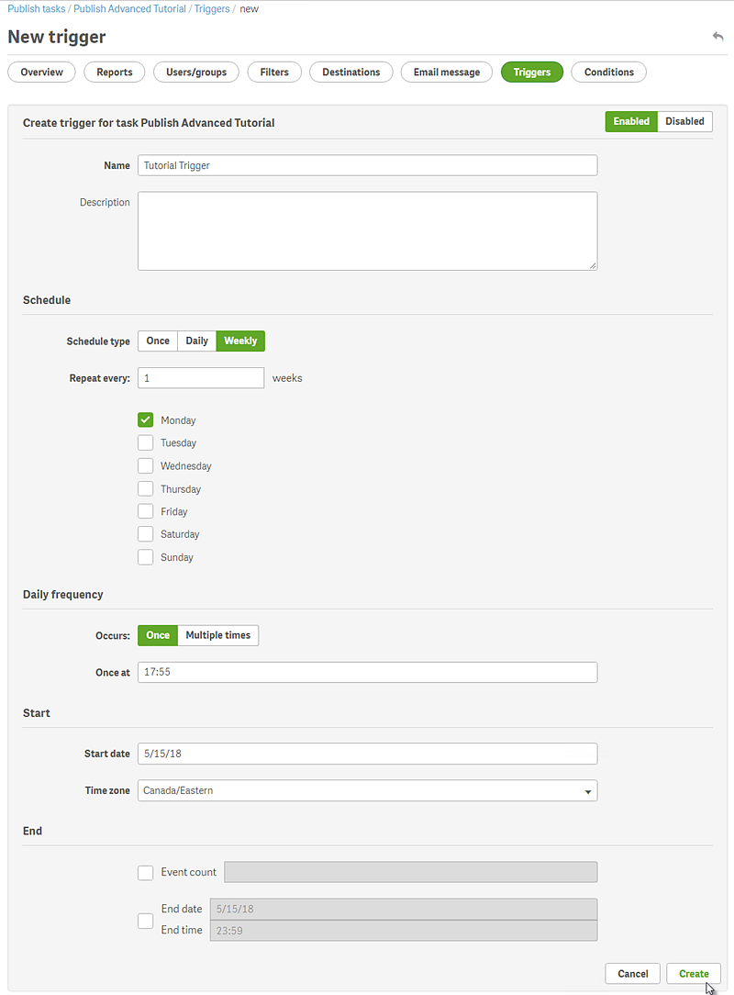Click the back arrow icon at top right

(x=717, y=36)
